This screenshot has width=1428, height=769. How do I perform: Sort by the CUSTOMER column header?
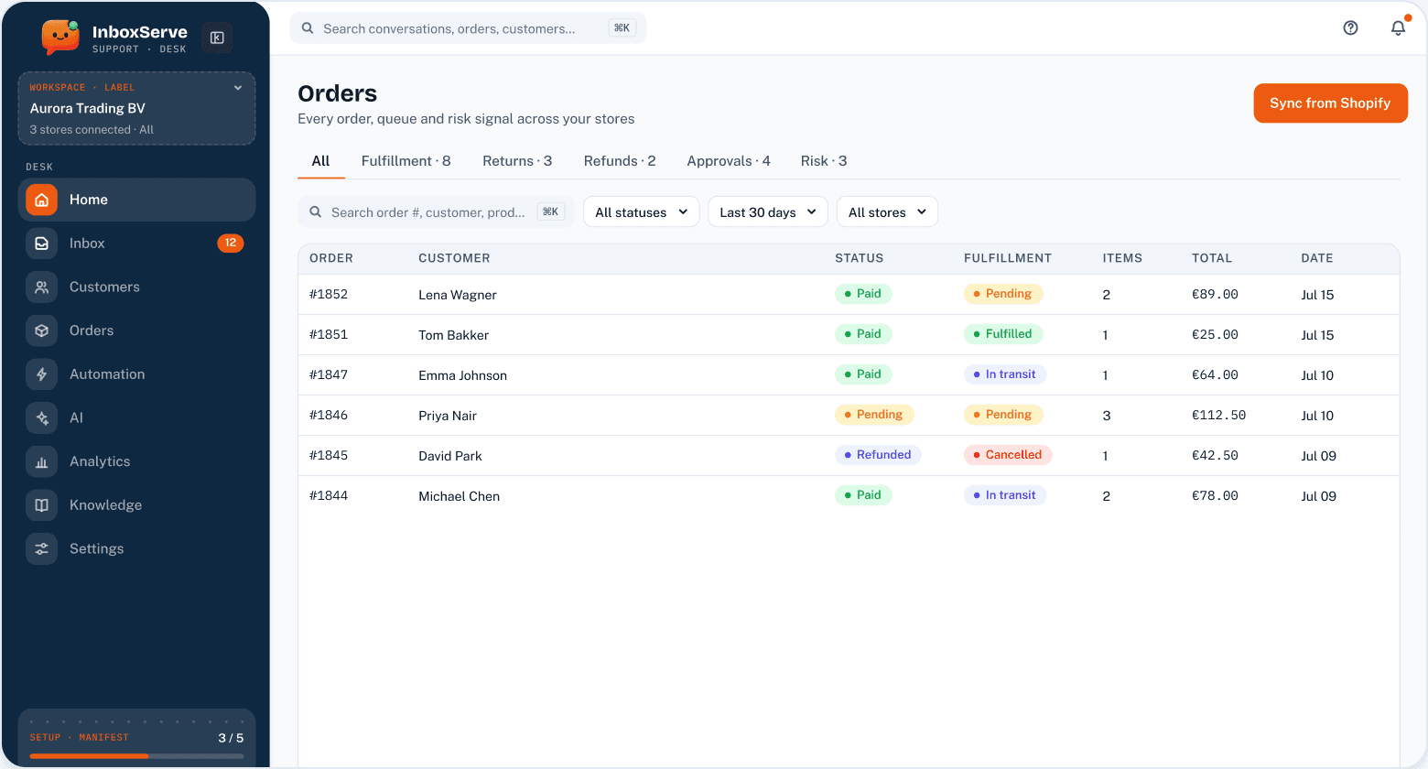tap(454, 258)
